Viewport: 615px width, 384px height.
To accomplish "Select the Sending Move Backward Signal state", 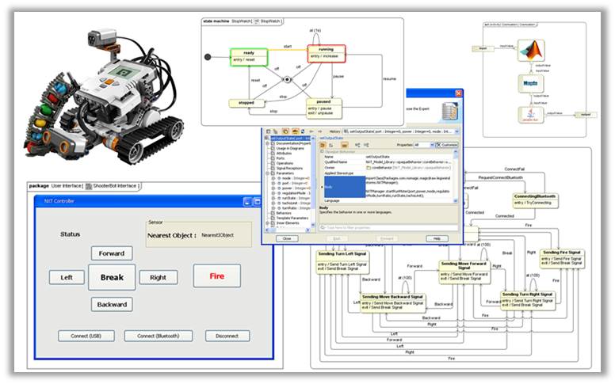I will [x=392, y=303].
